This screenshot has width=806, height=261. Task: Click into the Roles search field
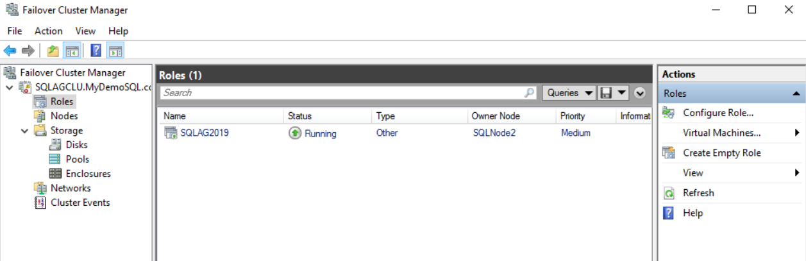pyautogui.click(x=340, y=93)
